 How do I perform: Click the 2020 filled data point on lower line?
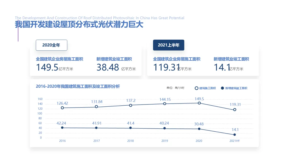(199, 129)
